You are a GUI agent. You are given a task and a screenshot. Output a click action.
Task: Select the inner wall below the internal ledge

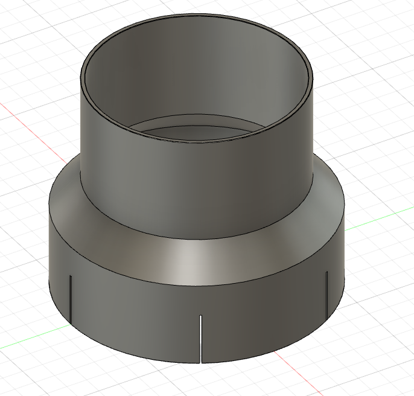(199, 131)
